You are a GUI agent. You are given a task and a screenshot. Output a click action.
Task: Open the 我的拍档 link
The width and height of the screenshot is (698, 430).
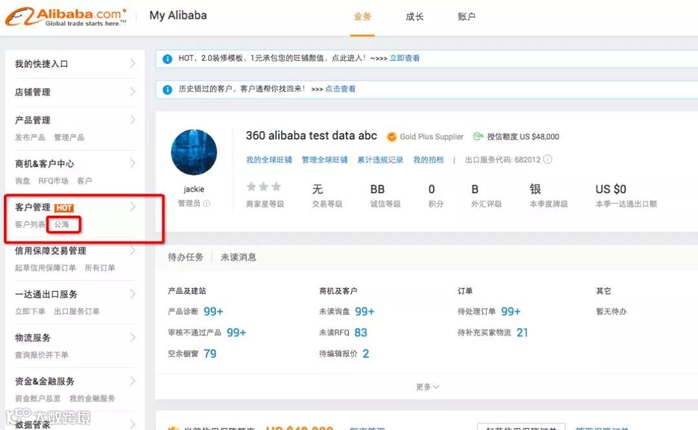pos(428,159)
